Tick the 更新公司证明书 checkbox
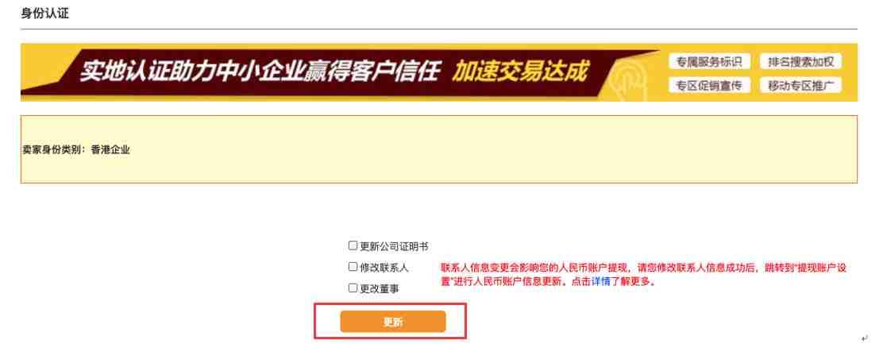Viewport: 887px width, 344px height. click(353, 245)
